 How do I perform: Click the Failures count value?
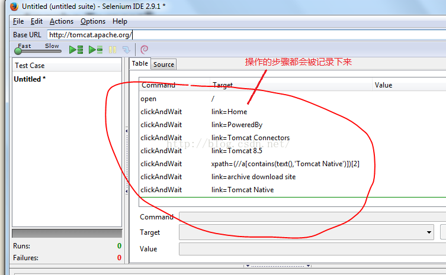119,258
